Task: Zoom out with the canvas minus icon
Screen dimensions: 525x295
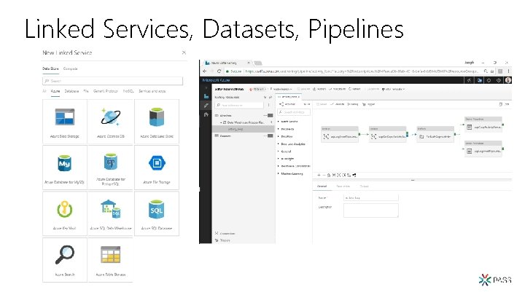Action: pos(324,175)
